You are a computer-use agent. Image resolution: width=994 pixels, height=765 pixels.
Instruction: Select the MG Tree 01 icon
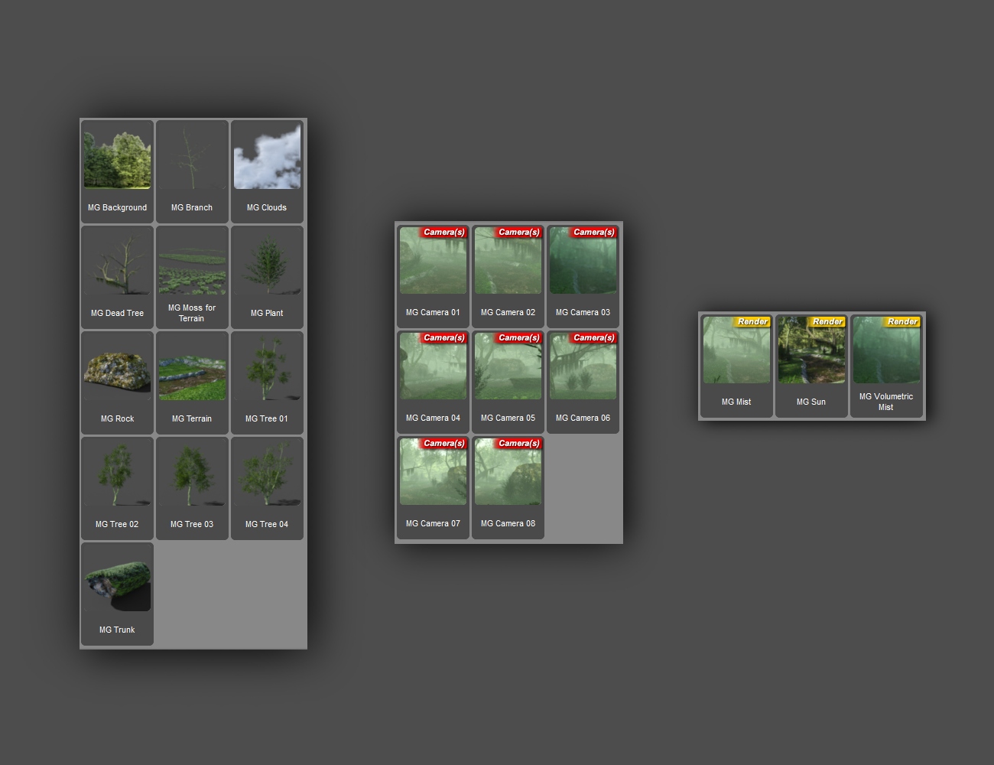pos(267,382)
